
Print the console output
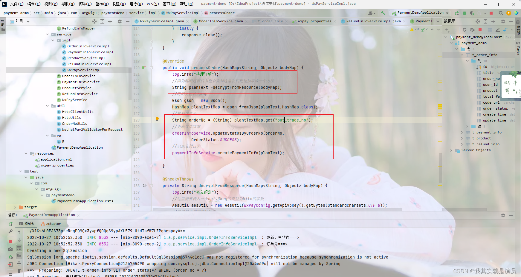click(x=19, y=263)
